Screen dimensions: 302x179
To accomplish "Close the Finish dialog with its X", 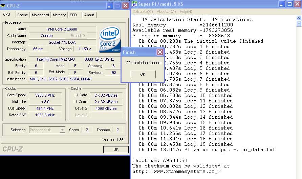I will [160, 52].
